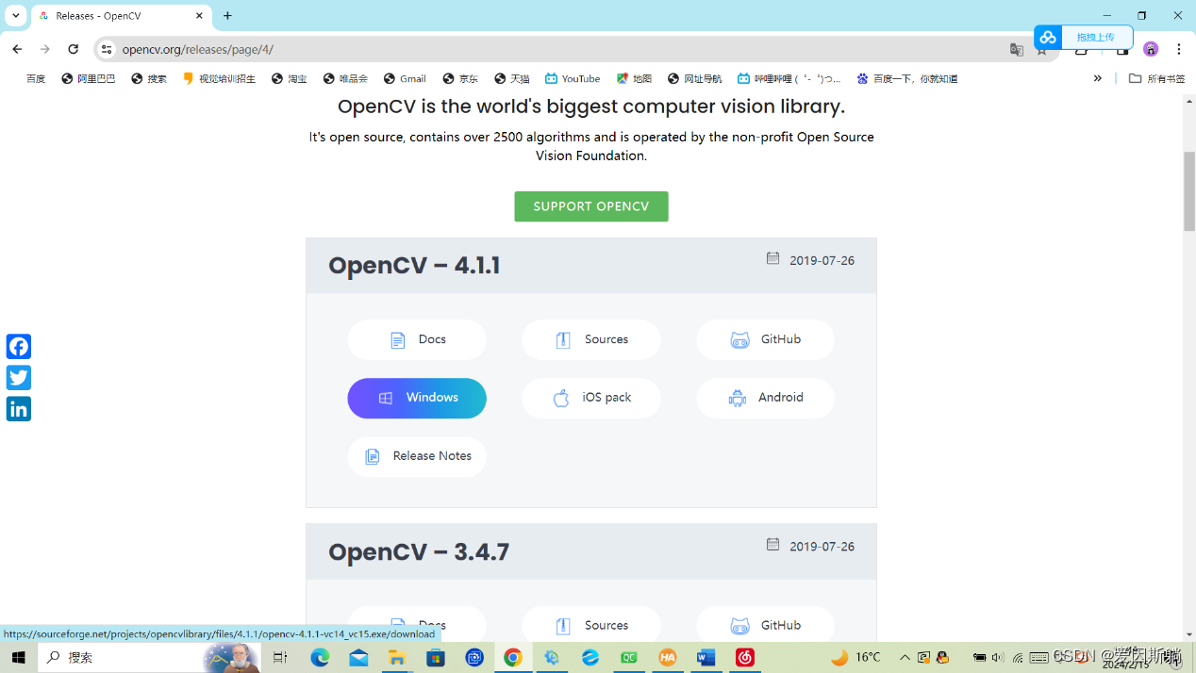1196x673 pixels.
Task: Open the 百度一下，你就知道 bookmark
Action: point(906,78)
